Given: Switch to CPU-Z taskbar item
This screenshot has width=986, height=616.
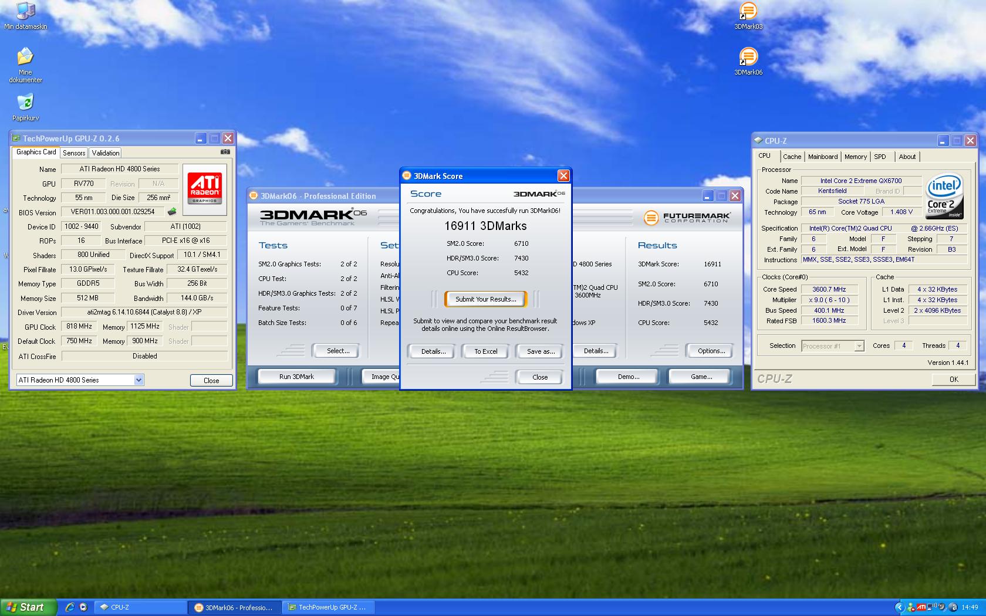Looking at the screenshot, I should tap(141, 607).
